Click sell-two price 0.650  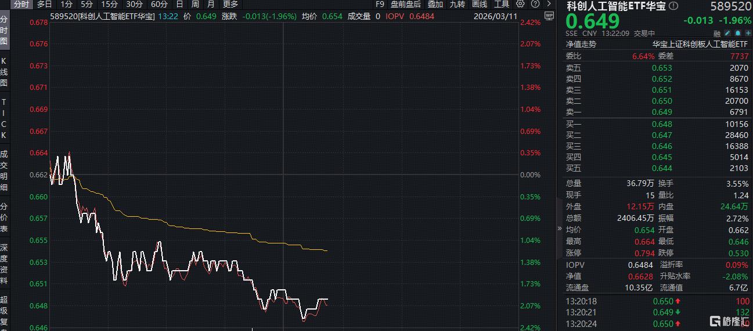(662, 101)
